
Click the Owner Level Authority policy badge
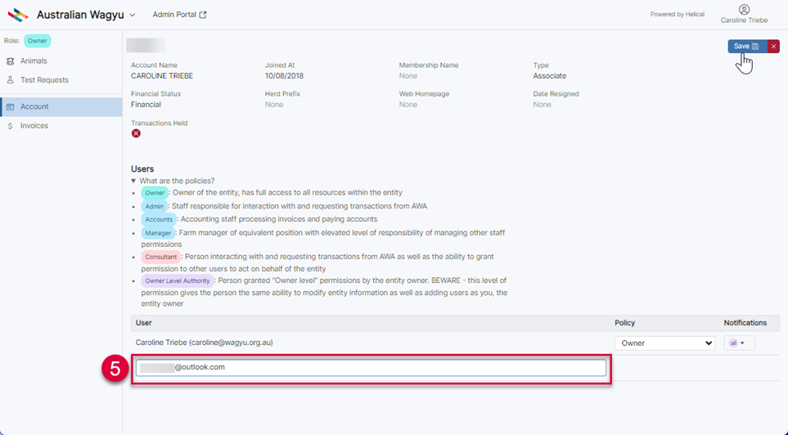(x=178, y=280)
